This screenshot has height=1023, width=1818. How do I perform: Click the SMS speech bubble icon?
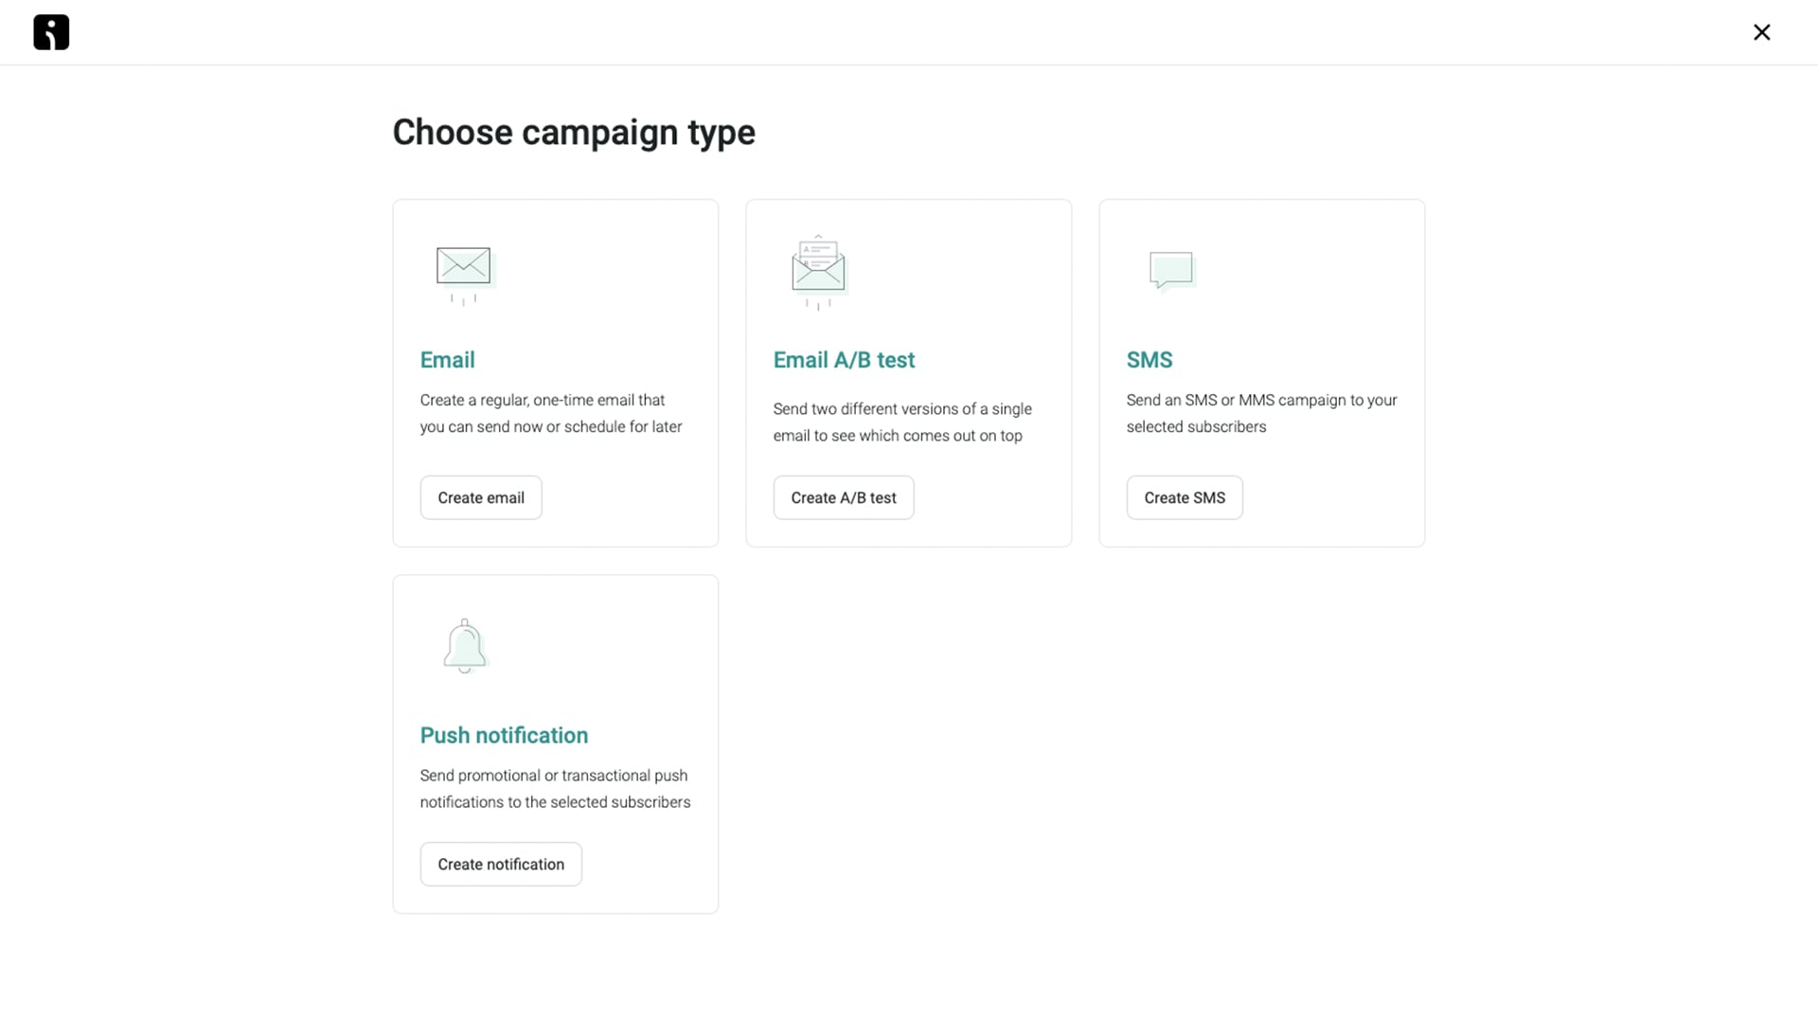point(1172,272)
